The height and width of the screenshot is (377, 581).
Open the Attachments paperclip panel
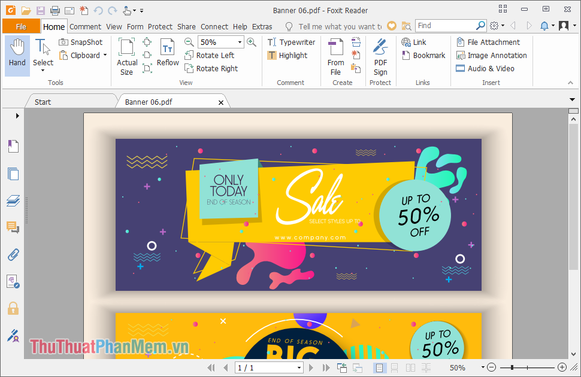coord(13,255)
